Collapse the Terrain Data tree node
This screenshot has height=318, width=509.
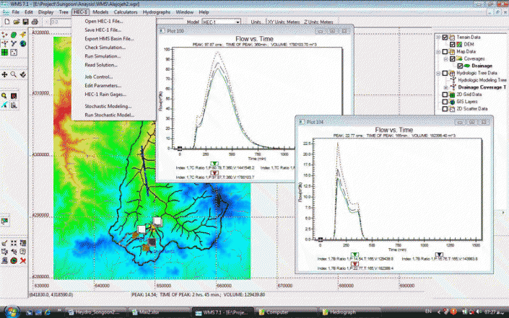[438, 37]
